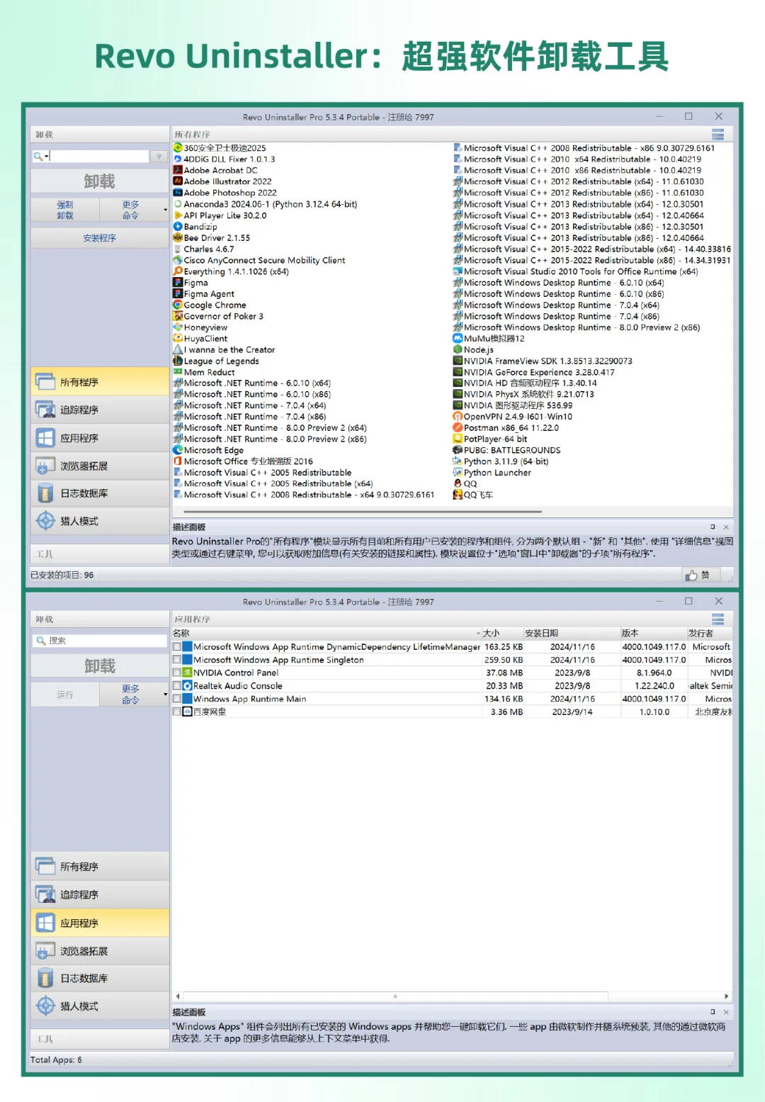The image size is (765, 1102).
Task: Collapse the 卸载 section header in top window
Action: [99, 134]
